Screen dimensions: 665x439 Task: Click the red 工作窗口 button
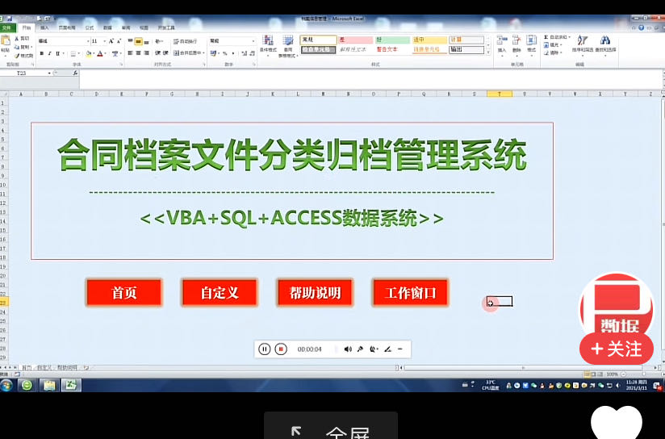pos(410,293)
